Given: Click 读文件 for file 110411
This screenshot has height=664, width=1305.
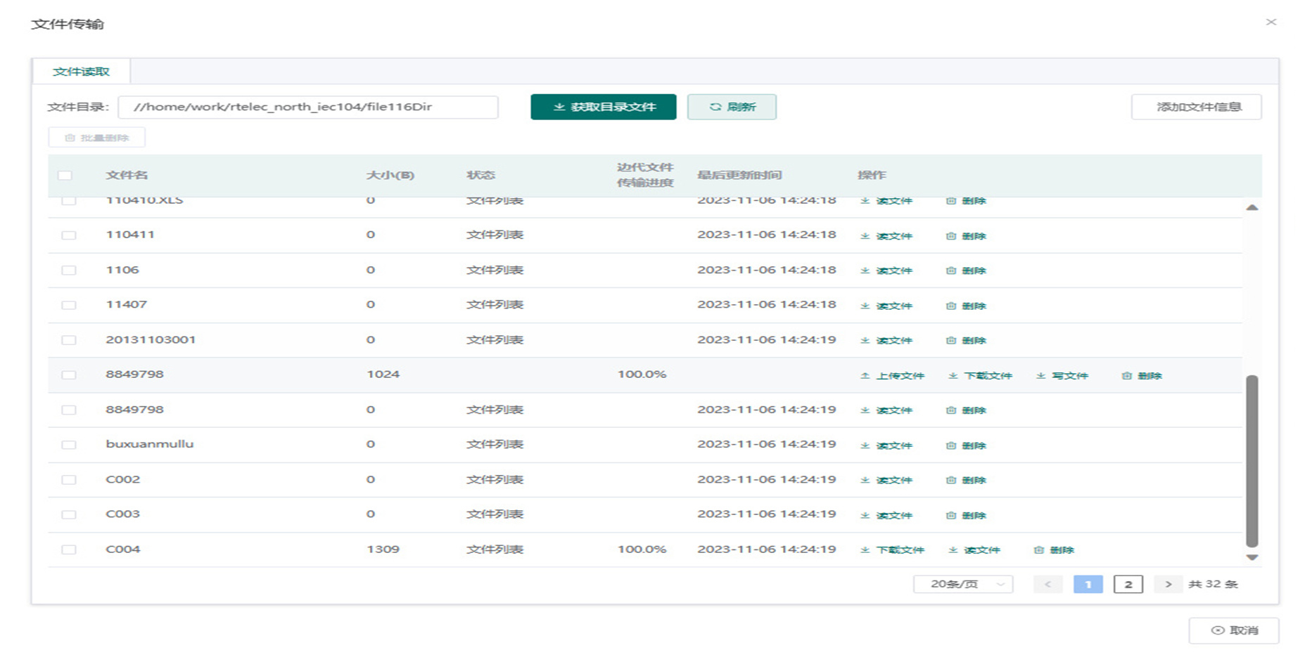Looking at the screenshot, I should coord(886,236).
